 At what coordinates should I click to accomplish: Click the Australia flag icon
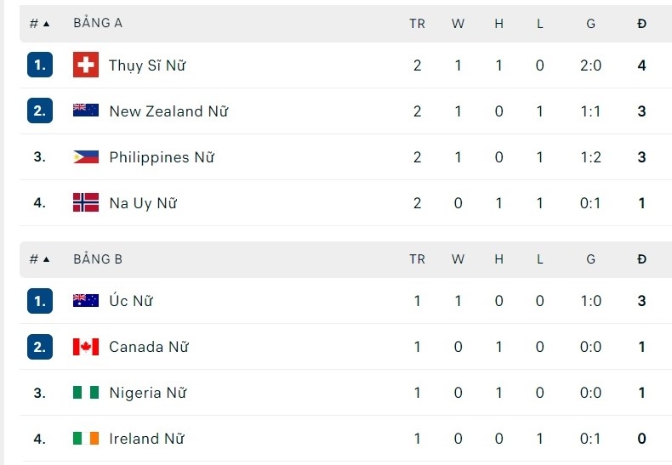point(86,300)
